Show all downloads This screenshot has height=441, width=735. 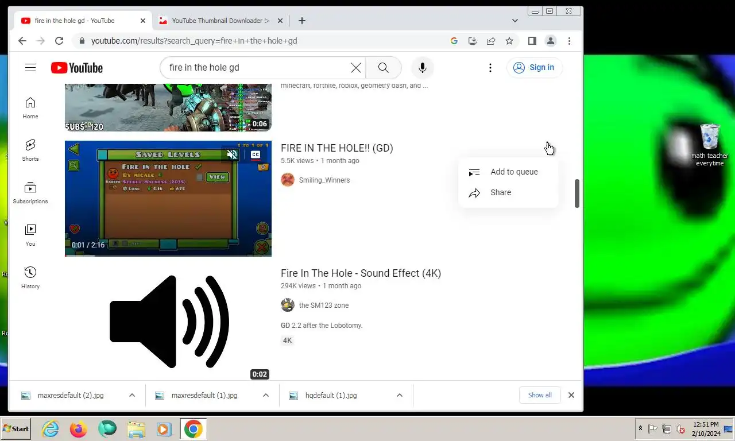[540, 395]
